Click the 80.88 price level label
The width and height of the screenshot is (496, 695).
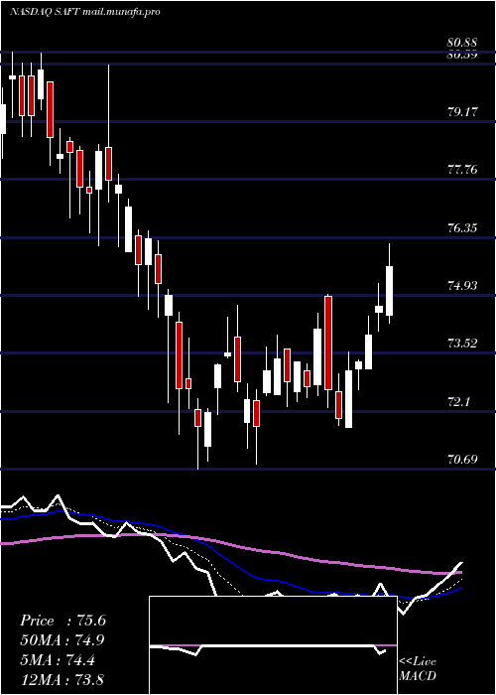point(462,43)
